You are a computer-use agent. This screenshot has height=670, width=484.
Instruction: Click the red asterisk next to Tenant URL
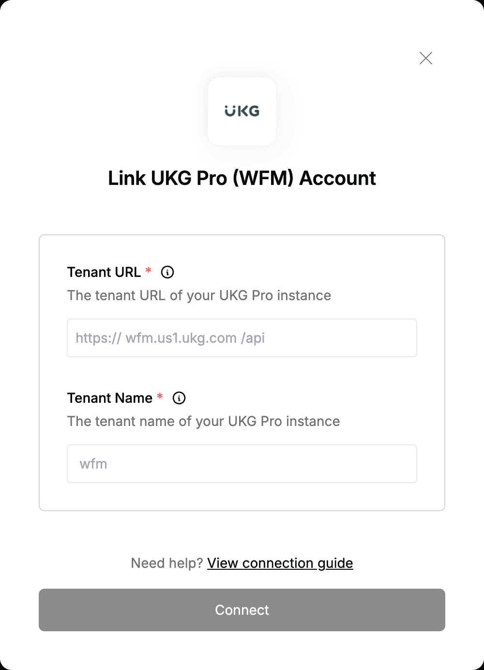click(149, 271)
